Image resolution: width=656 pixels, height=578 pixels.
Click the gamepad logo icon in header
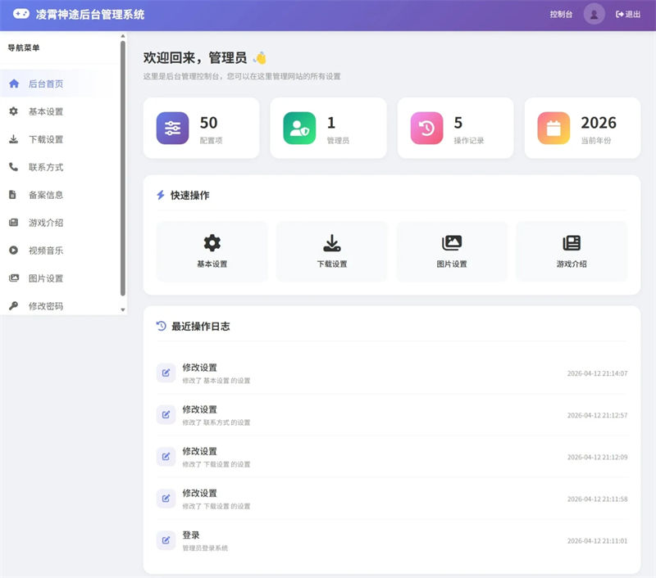tap(21, 14)
